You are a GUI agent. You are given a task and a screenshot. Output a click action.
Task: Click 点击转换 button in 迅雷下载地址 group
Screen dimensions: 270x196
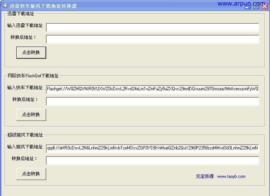[31, 53]
